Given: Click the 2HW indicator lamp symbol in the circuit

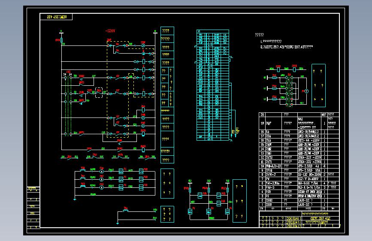Looking at the screenshot, I should click(x=143, y=45).
